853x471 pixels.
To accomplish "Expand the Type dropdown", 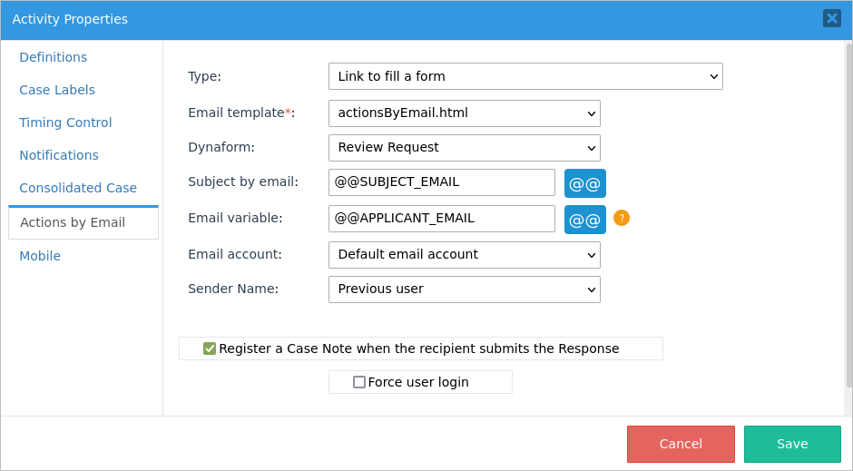I will coord(525,76).
